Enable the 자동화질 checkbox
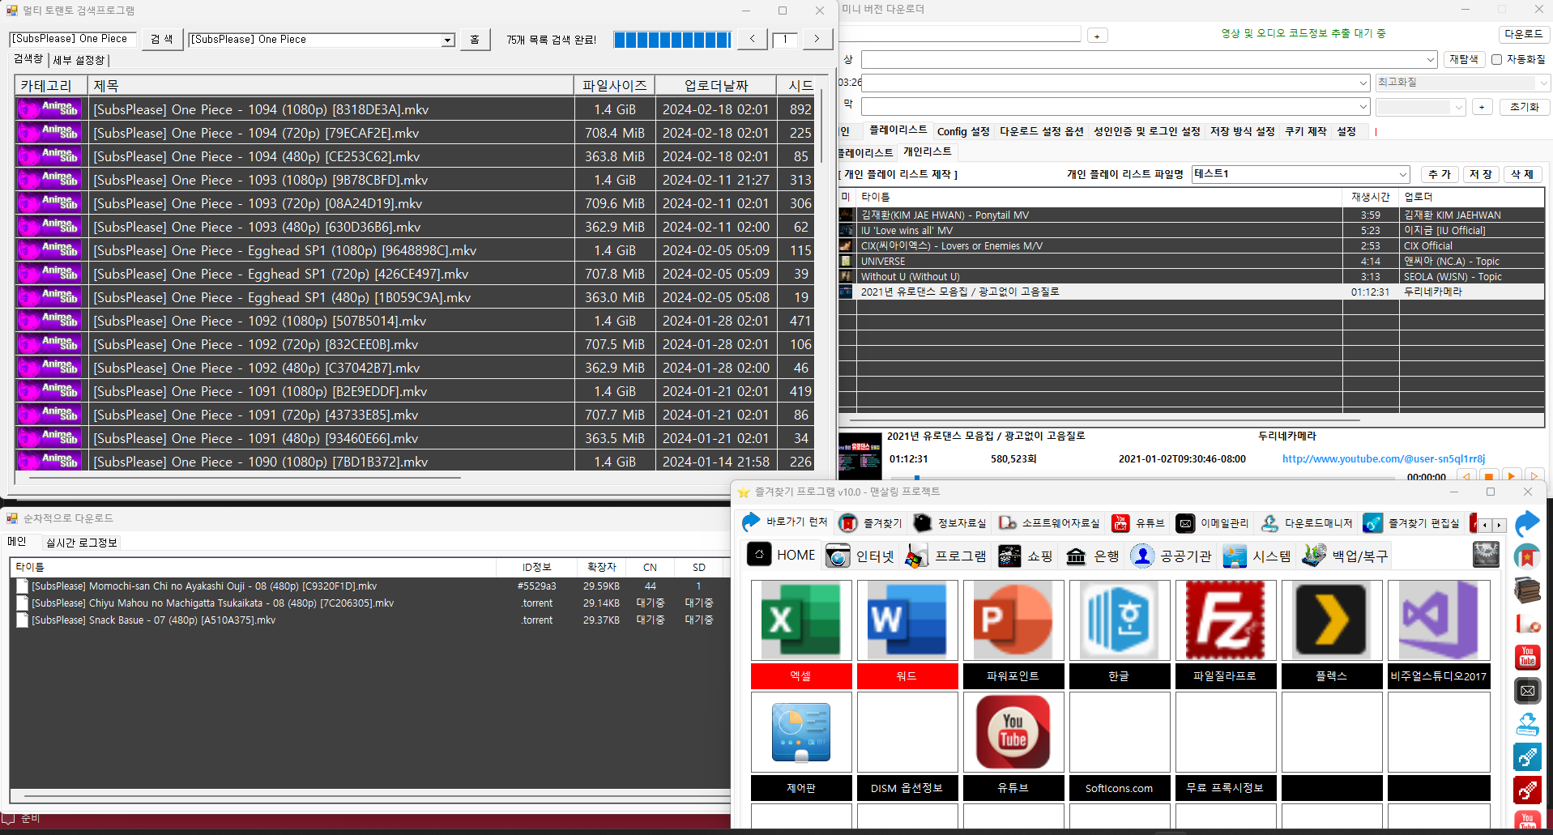The image size is (1553, 835). pyautogui.click(x=1497, y=59)
